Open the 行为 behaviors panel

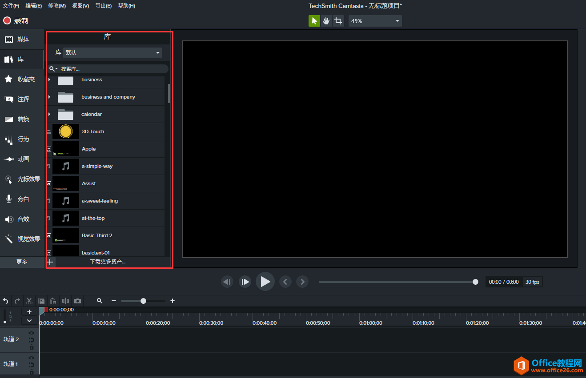21,139
